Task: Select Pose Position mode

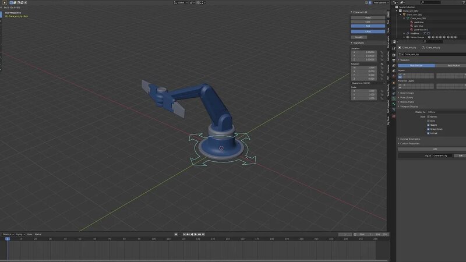Action: click(416, 65)
